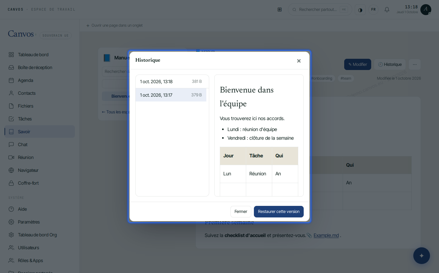Image resolution: width=439 pixels, height=273 pixels.
Task: Open Fichiers section
Action: click(x=40, y=106)
